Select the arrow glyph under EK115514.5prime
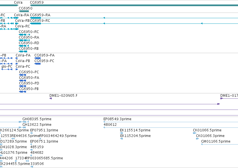 121,133
